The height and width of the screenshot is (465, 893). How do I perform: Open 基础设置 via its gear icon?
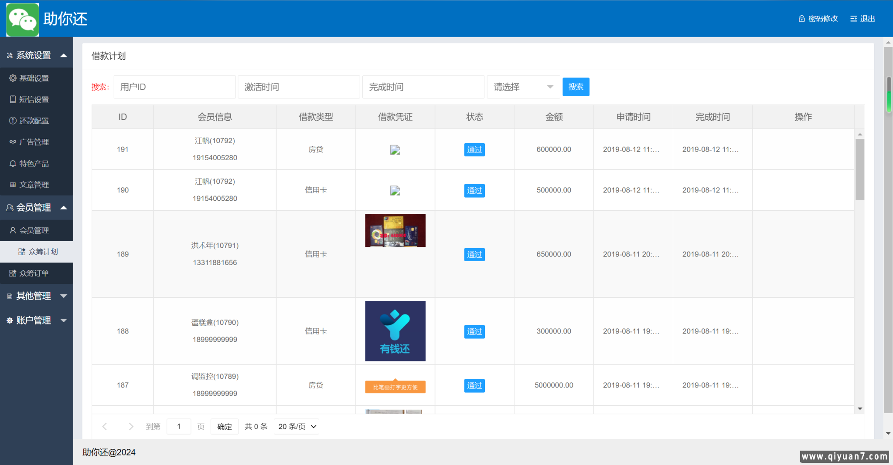click(13, 78)
